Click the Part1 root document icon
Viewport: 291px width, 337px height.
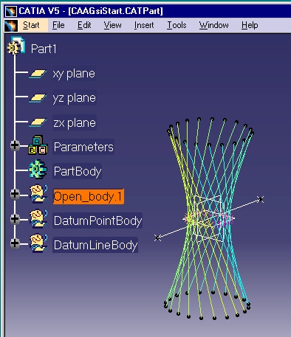(16, 46)
